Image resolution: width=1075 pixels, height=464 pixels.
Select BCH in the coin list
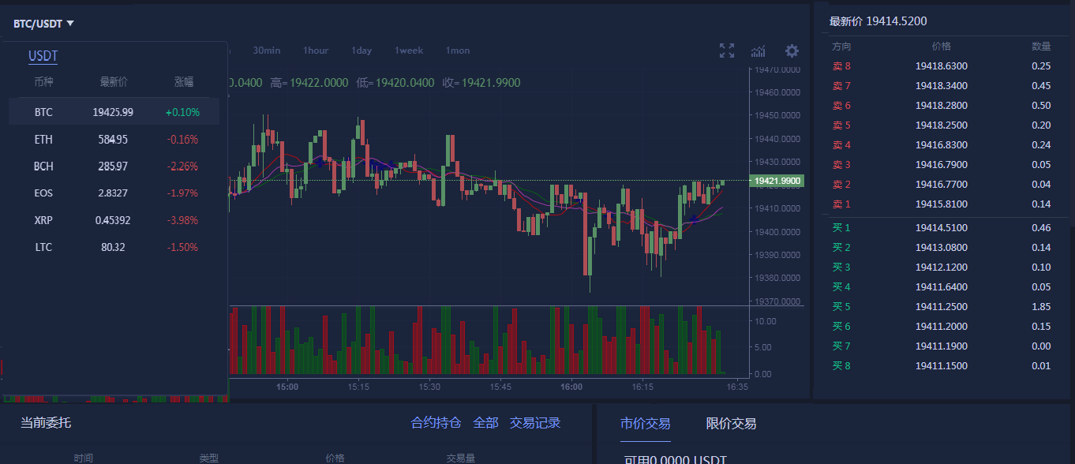pyautogui.click(x=114, y=166)
